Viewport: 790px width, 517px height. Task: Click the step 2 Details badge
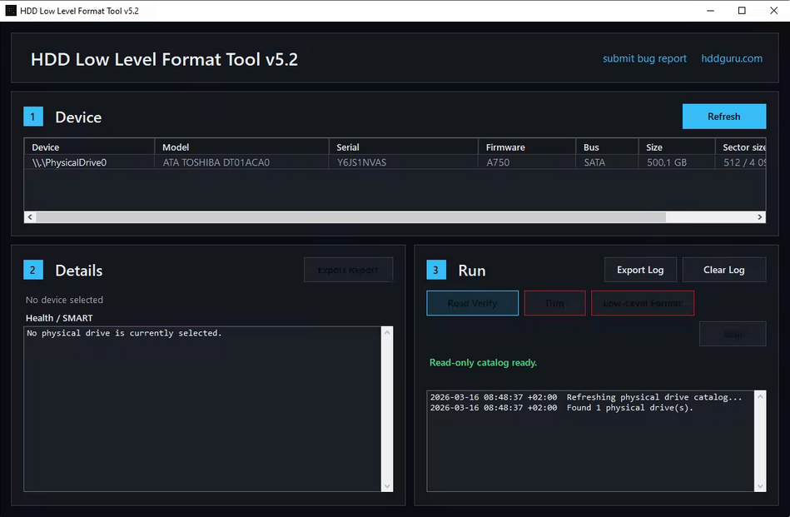coord(33,270)
